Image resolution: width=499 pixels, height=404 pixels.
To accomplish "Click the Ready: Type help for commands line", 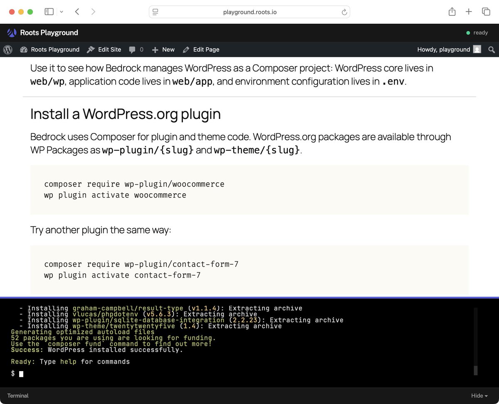I will coord(70,362).
